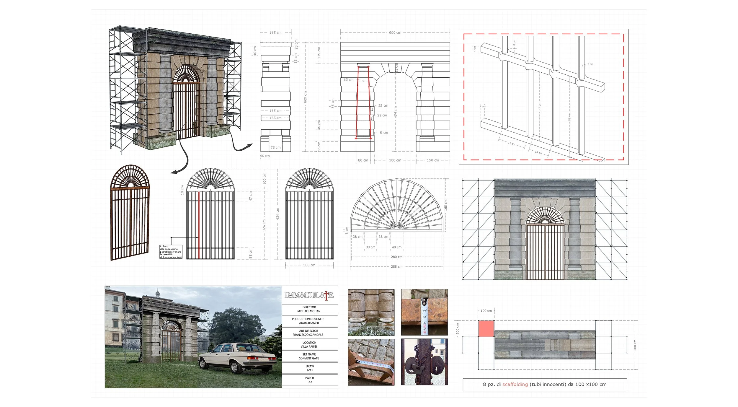
Task: Click the '3 cm' label in bar detail
Action: click(590, 64)
